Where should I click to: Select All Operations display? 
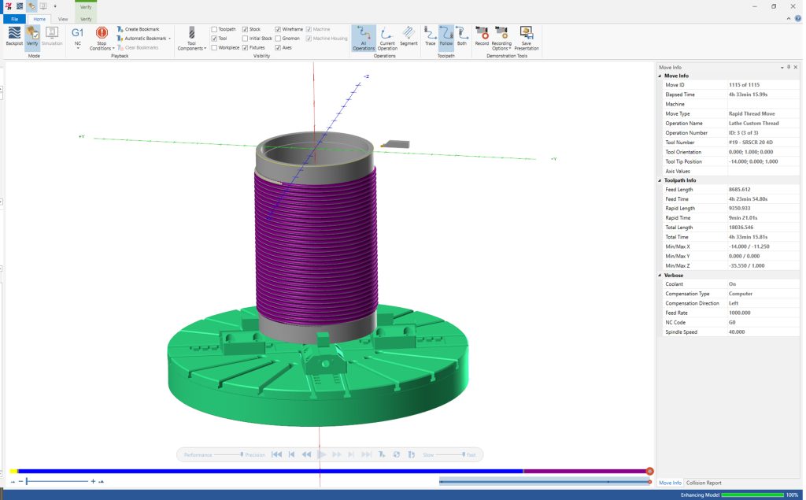click(x=363, y=35)
